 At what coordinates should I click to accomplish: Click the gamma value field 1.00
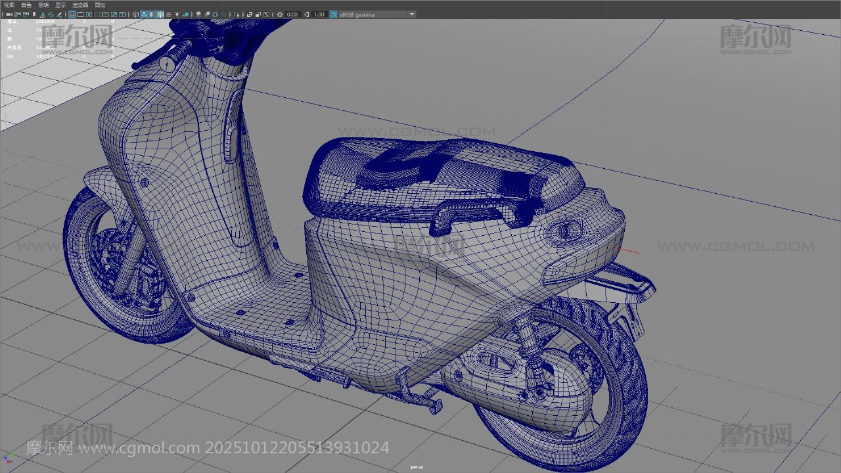click(319, 14)
